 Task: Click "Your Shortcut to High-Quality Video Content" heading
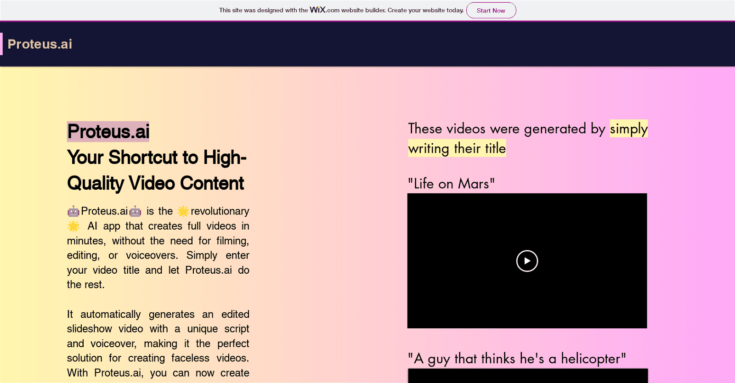click(x=156, y=170)
